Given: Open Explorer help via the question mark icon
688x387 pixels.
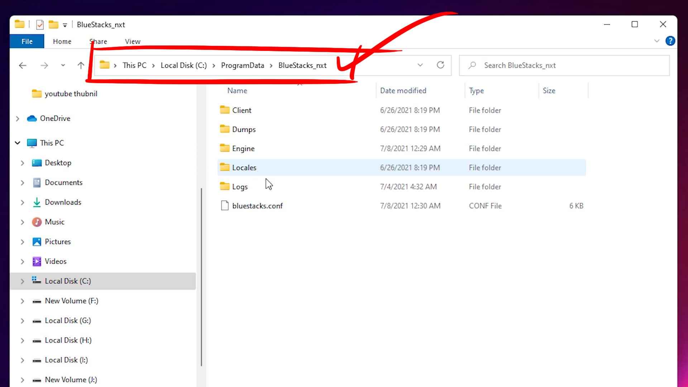Looking at the screenshot, I should click(670, 41).
